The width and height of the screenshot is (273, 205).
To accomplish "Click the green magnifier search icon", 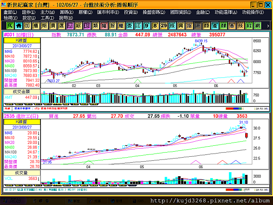I will [x=10, y=26].
